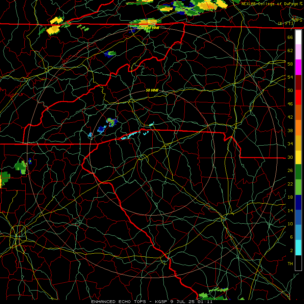The image size is (304, 304).
Task: Click the 50 legend value
Action: tap(290, 91)
